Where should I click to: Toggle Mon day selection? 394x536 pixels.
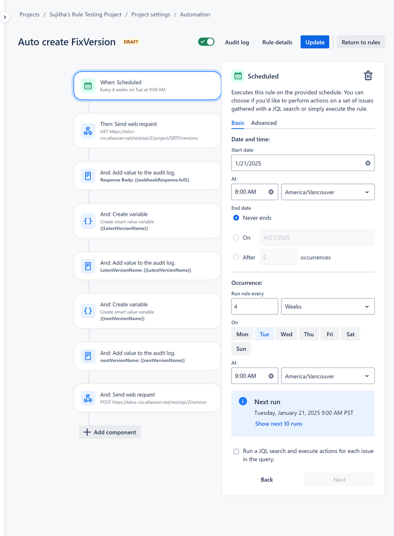point(242,334)
